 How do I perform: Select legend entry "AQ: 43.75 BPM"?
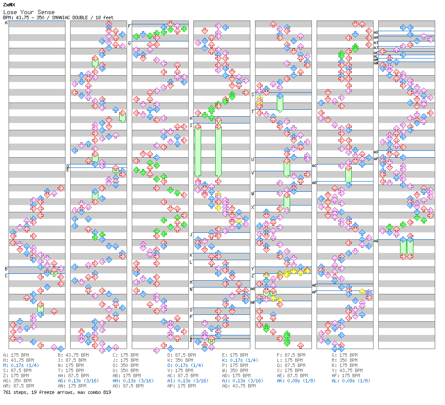tap(239, 386)
